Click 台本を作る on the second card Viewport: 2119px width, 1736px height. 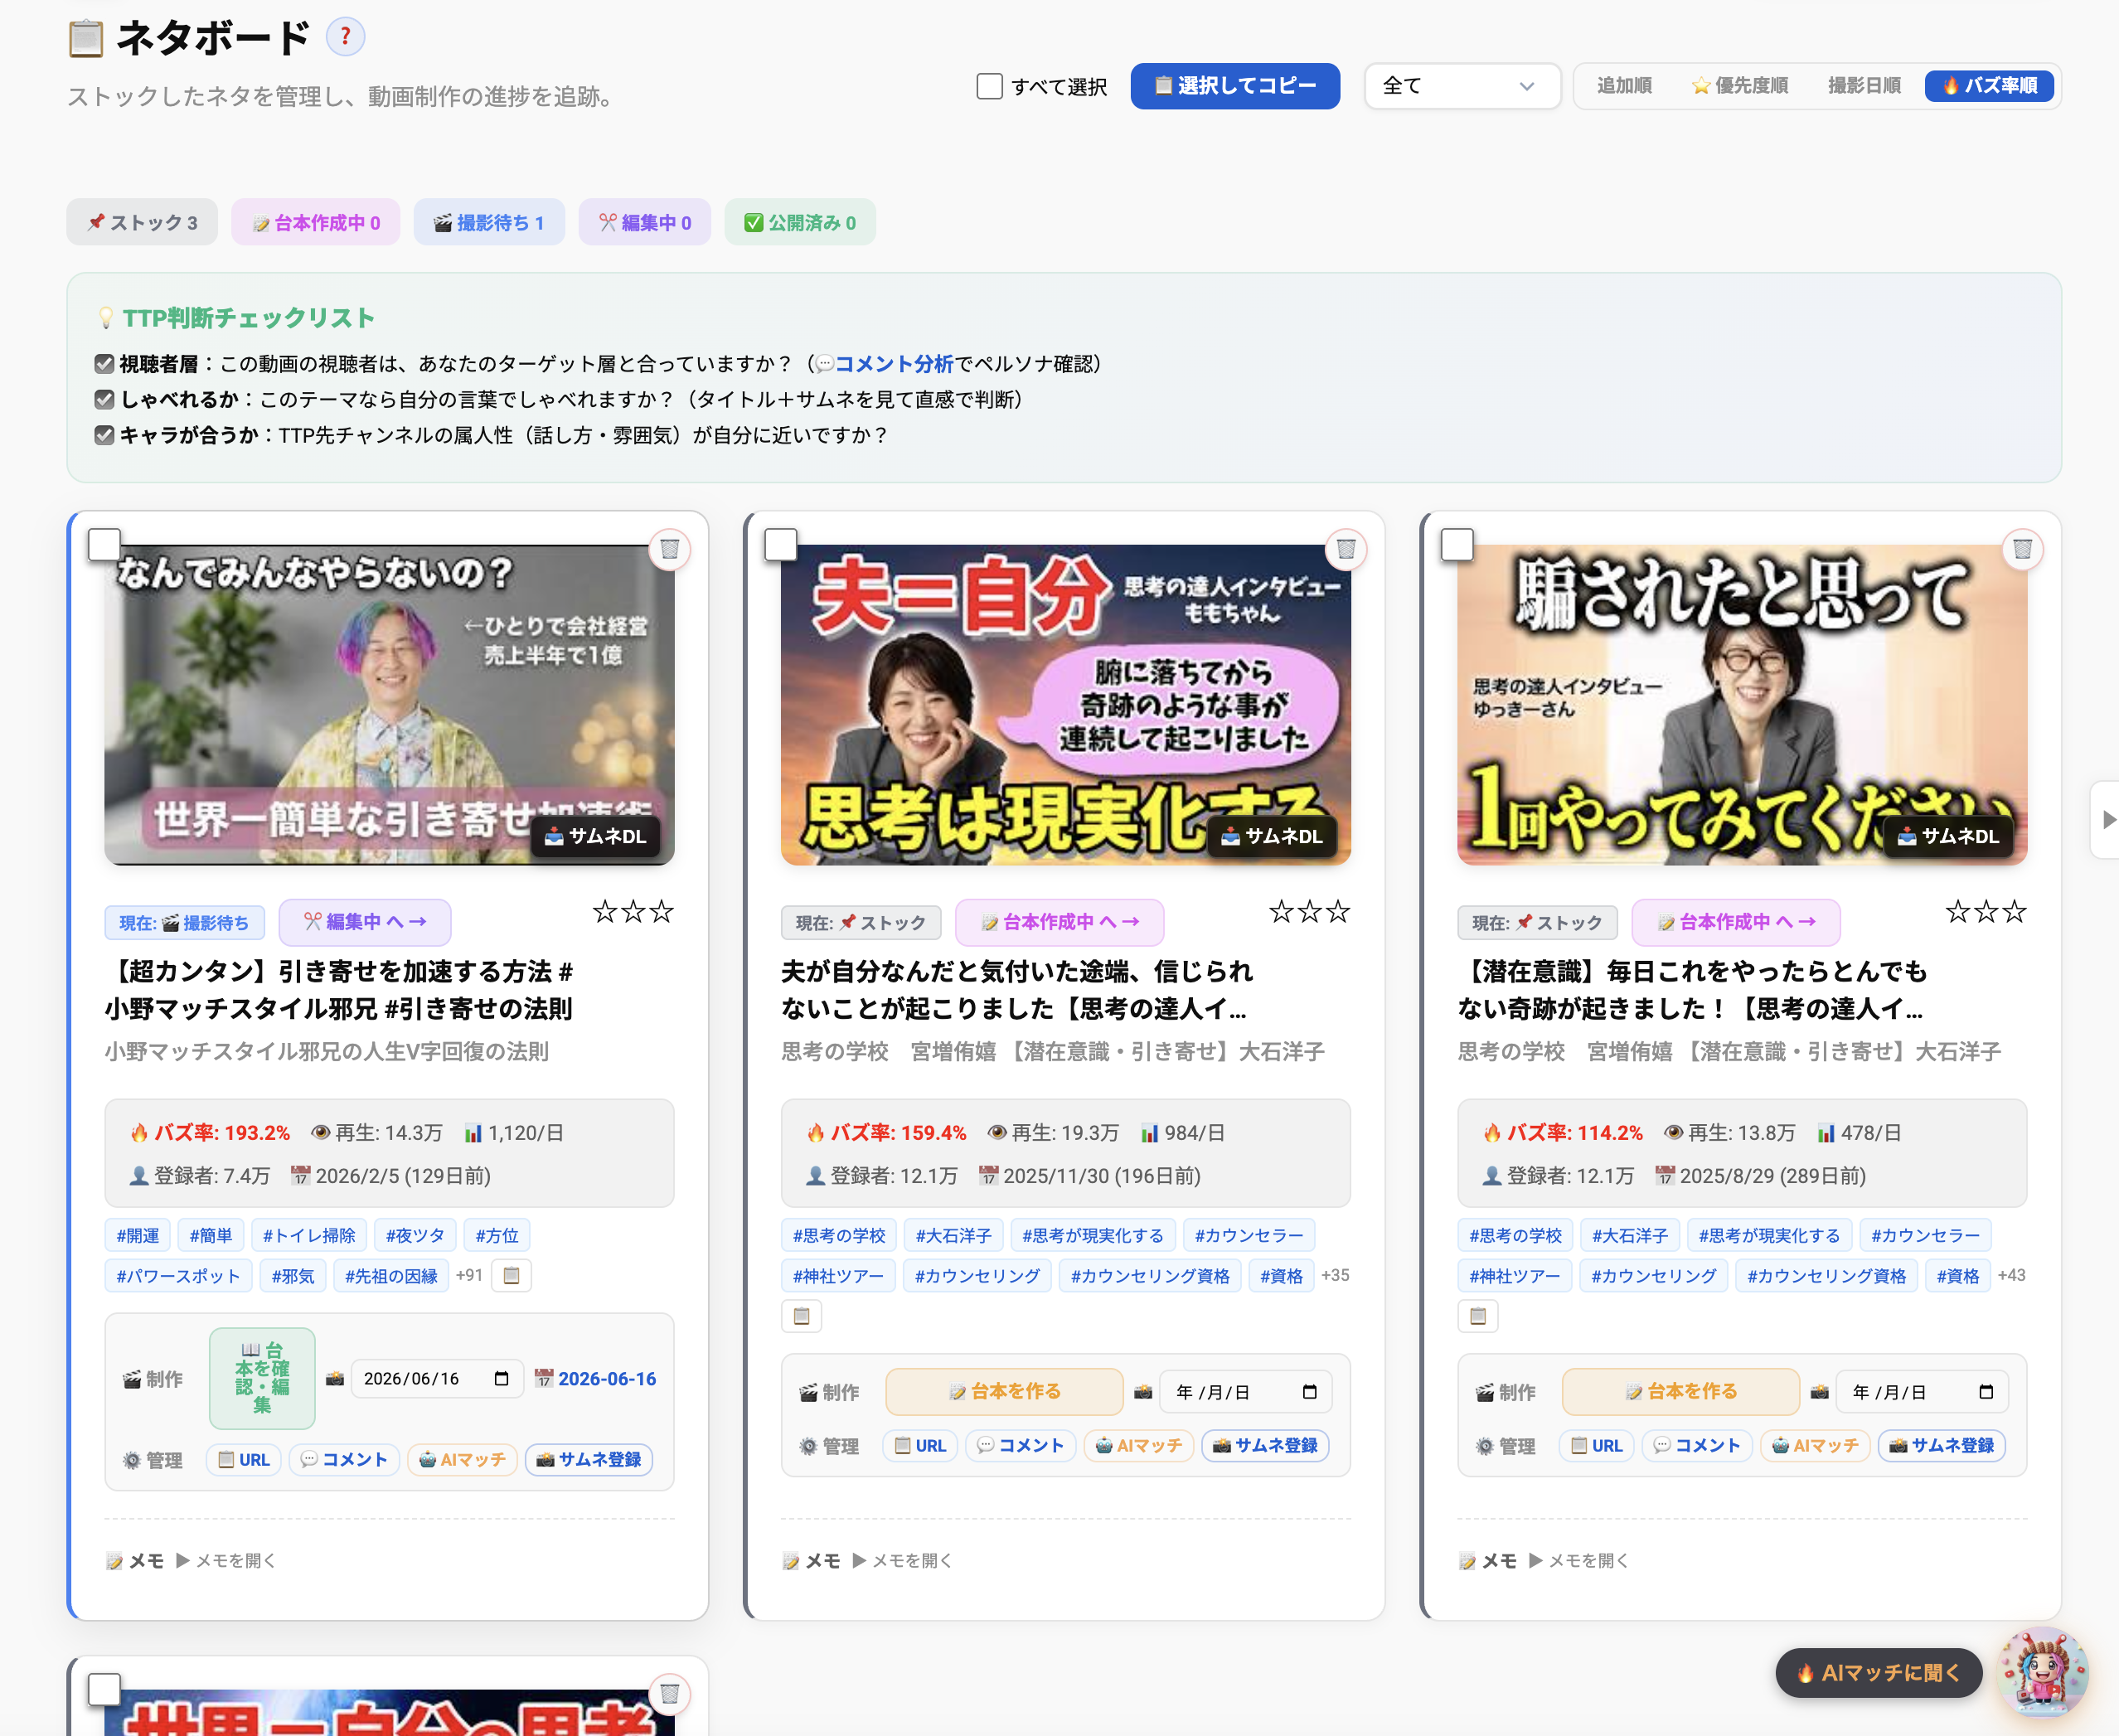coord(1004,1392)
